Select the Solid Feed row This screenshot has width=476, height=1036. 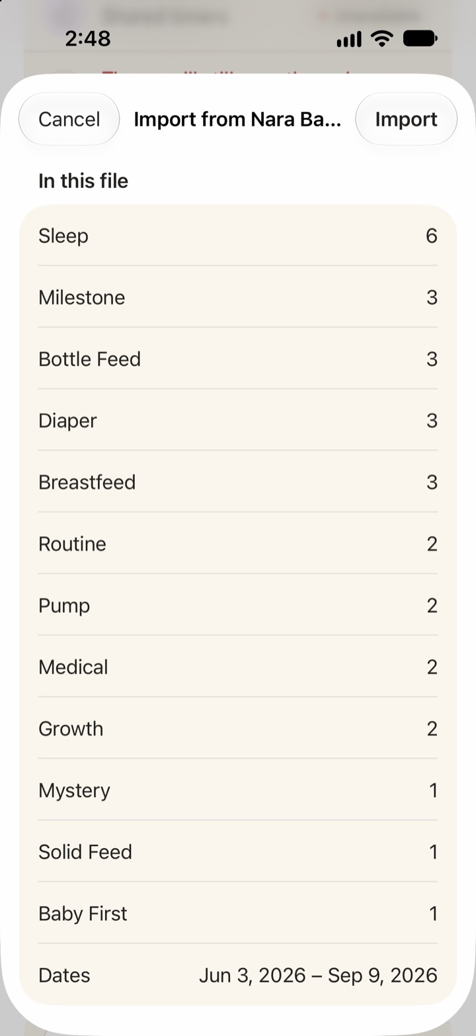pos(238,851)
